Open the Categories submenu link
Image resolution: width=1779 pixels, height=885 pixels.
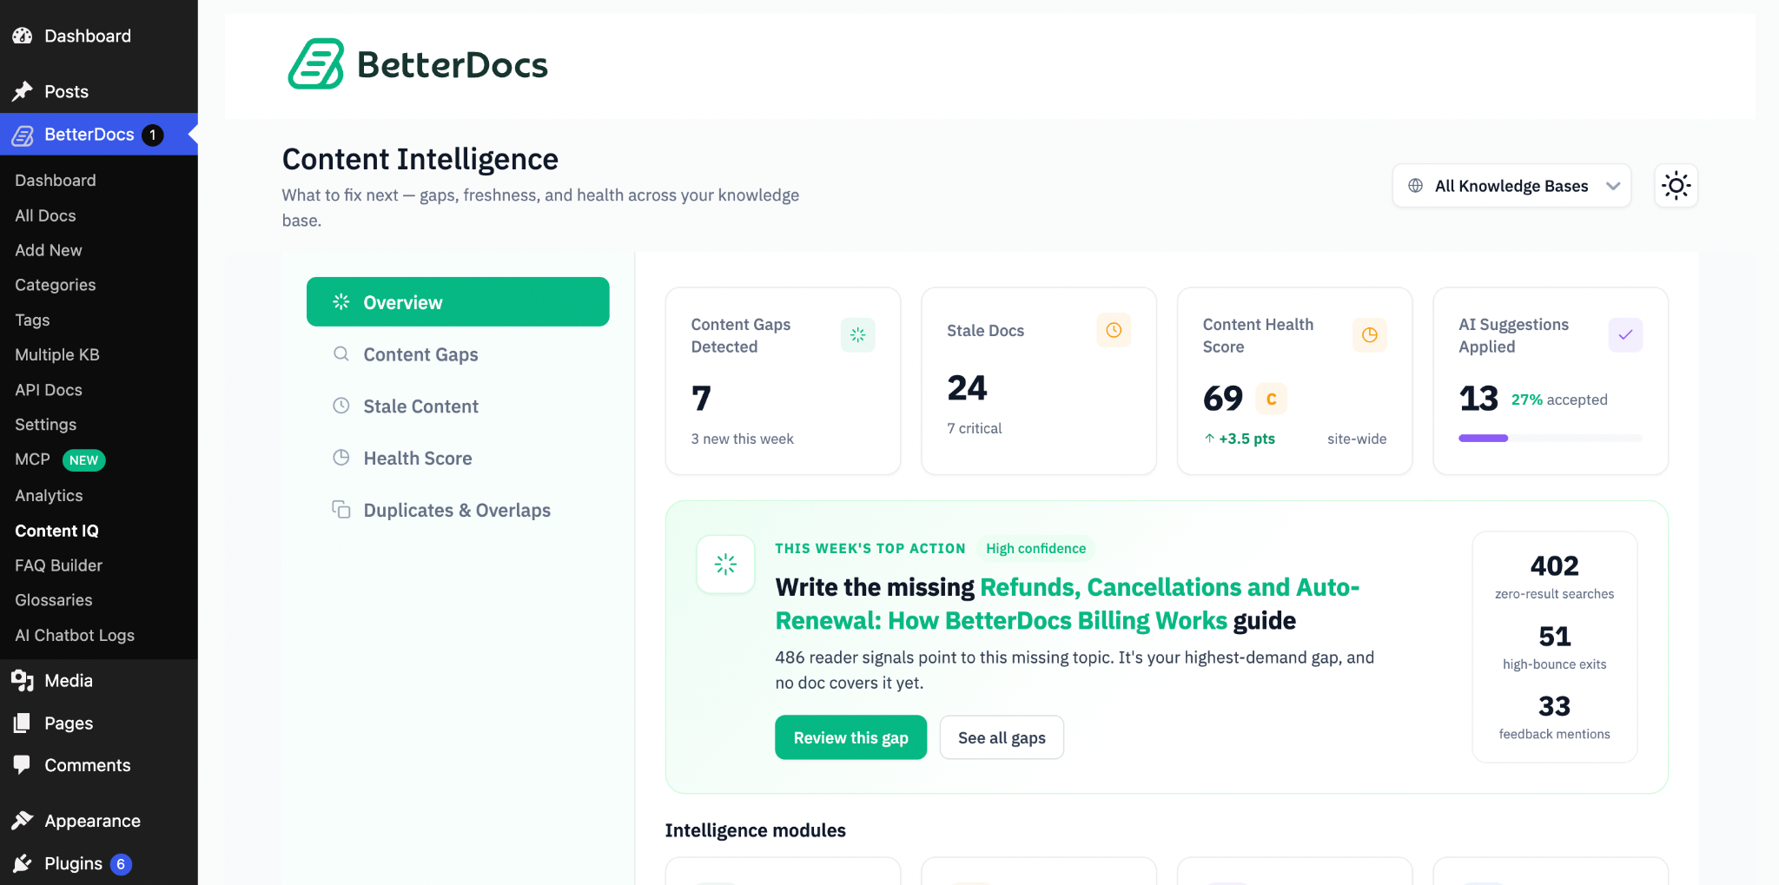(x=56, y=285)
